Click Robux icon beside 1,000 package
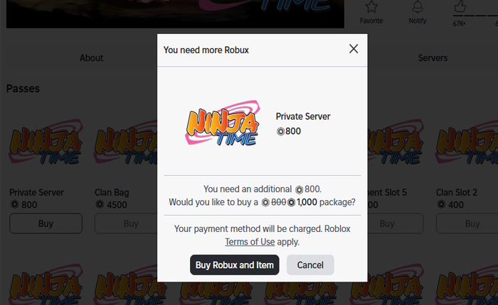Screen dimensions: 498x305 (x=291, y=202)
